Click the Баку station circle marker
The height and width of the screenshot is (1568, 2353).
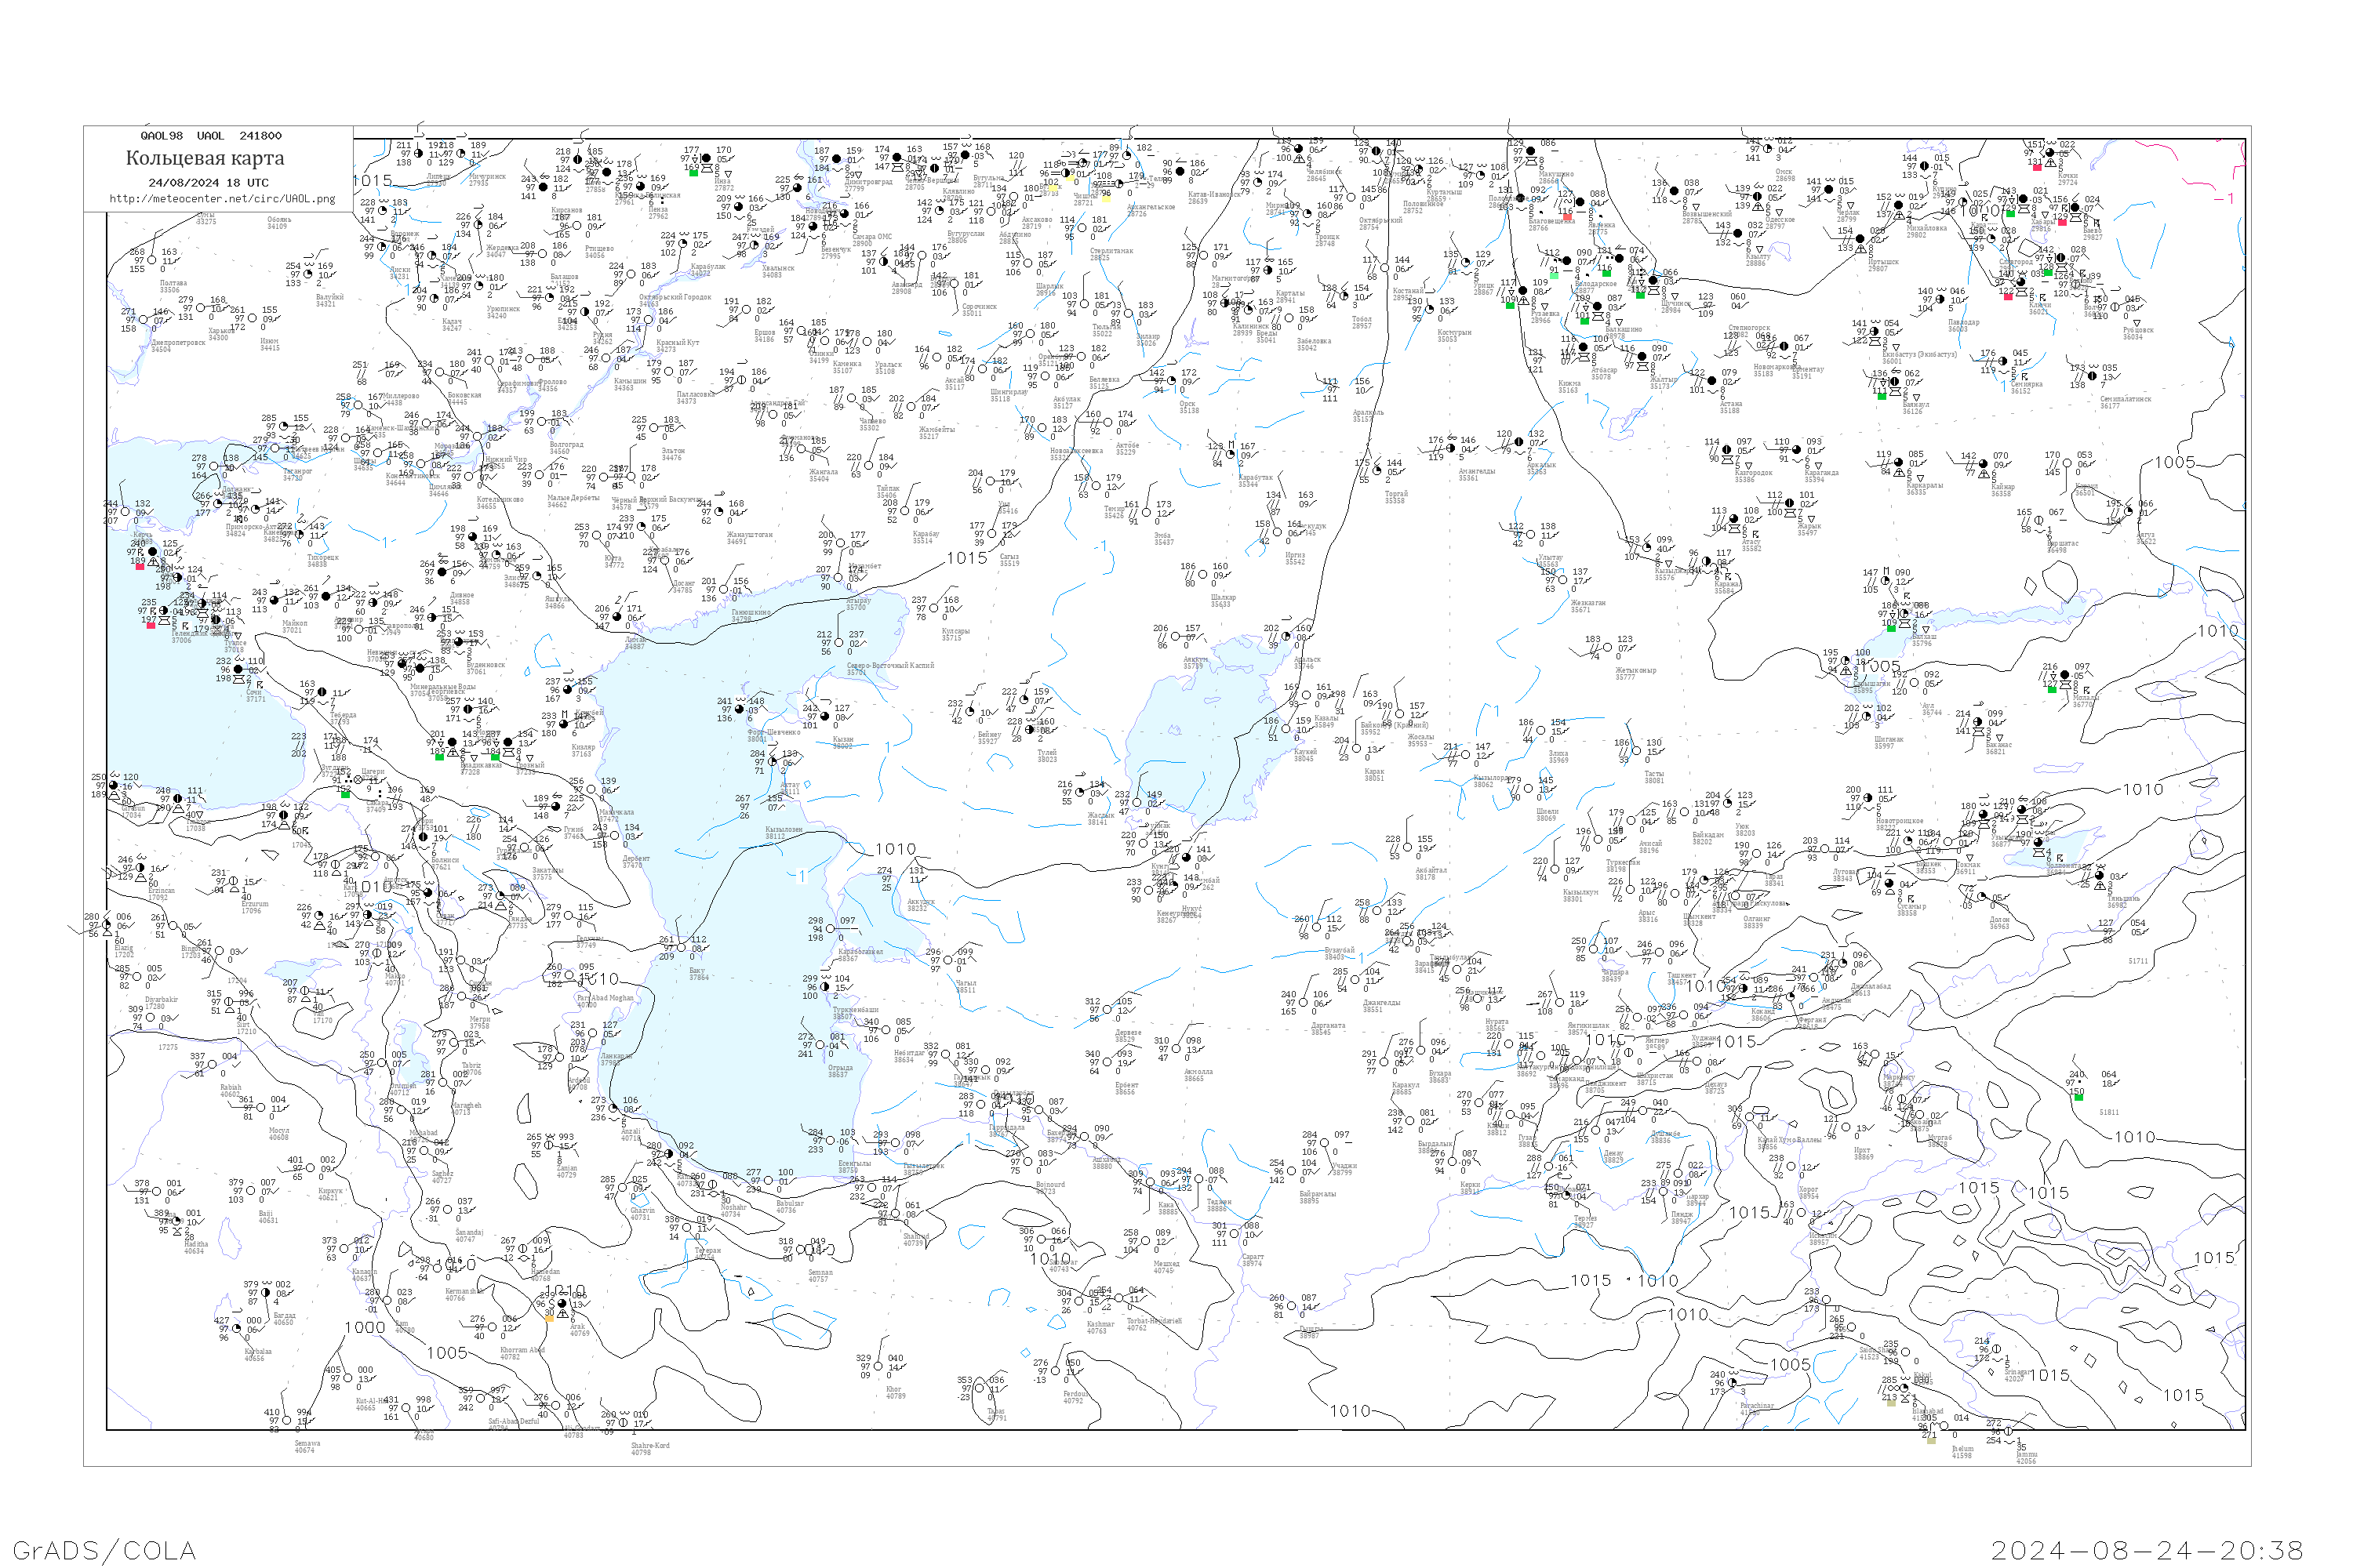coord(682,947)
